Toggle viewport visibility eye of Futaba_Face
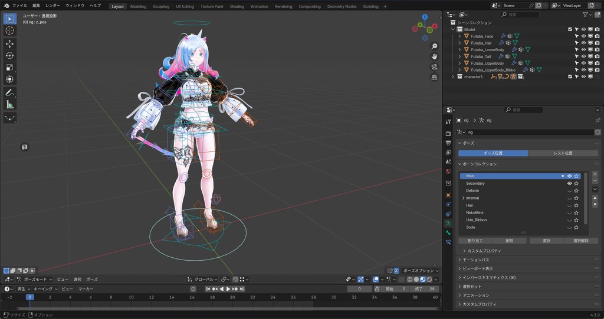604x319 pixels. 583,36
